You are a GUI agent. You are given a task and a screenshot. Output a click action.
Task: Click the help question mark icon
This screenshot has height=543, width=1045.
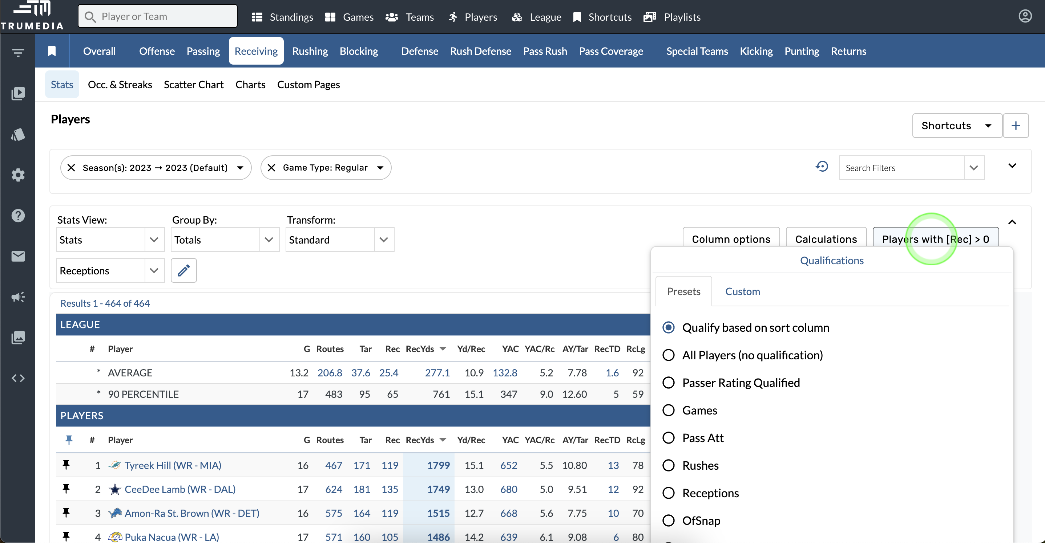click(18, 216)
